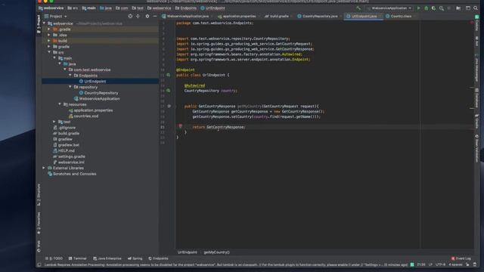Viewport: 484px width, 272px height.
Task: Open Database tool window on right strip
Action: (477, 98)
